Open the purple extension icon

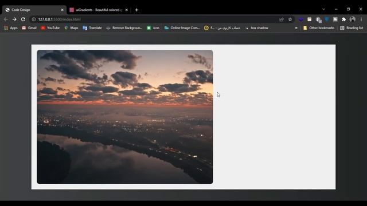click(x=300, y=19)
